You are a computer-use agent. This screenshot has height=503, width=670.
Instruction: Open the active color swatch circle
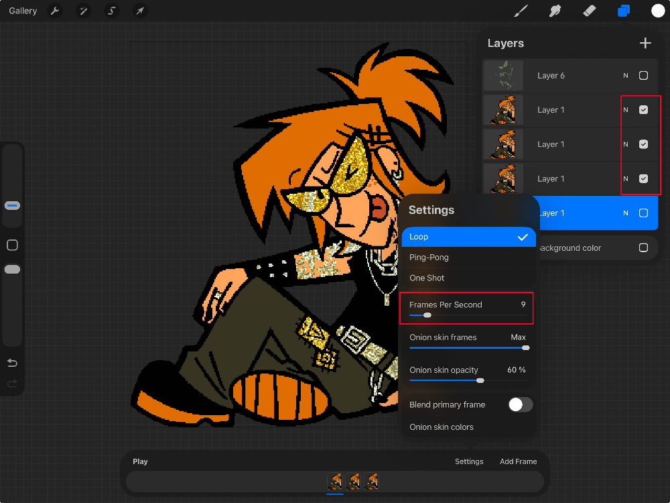[x=658, y=11]
